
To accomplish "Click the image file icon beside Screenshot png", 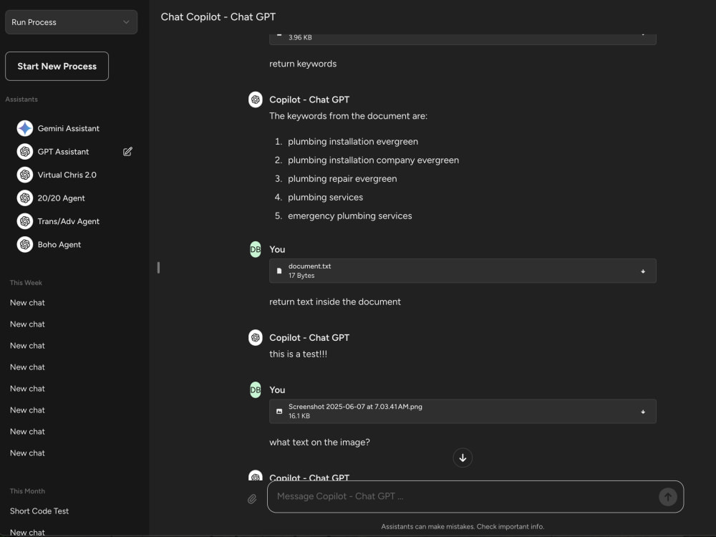I will point(279,412).
